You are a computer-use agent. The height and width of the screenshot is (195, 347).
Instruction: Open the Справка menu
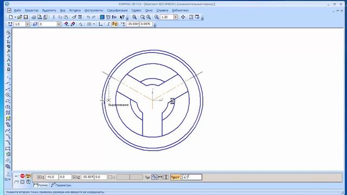point(162,10)
